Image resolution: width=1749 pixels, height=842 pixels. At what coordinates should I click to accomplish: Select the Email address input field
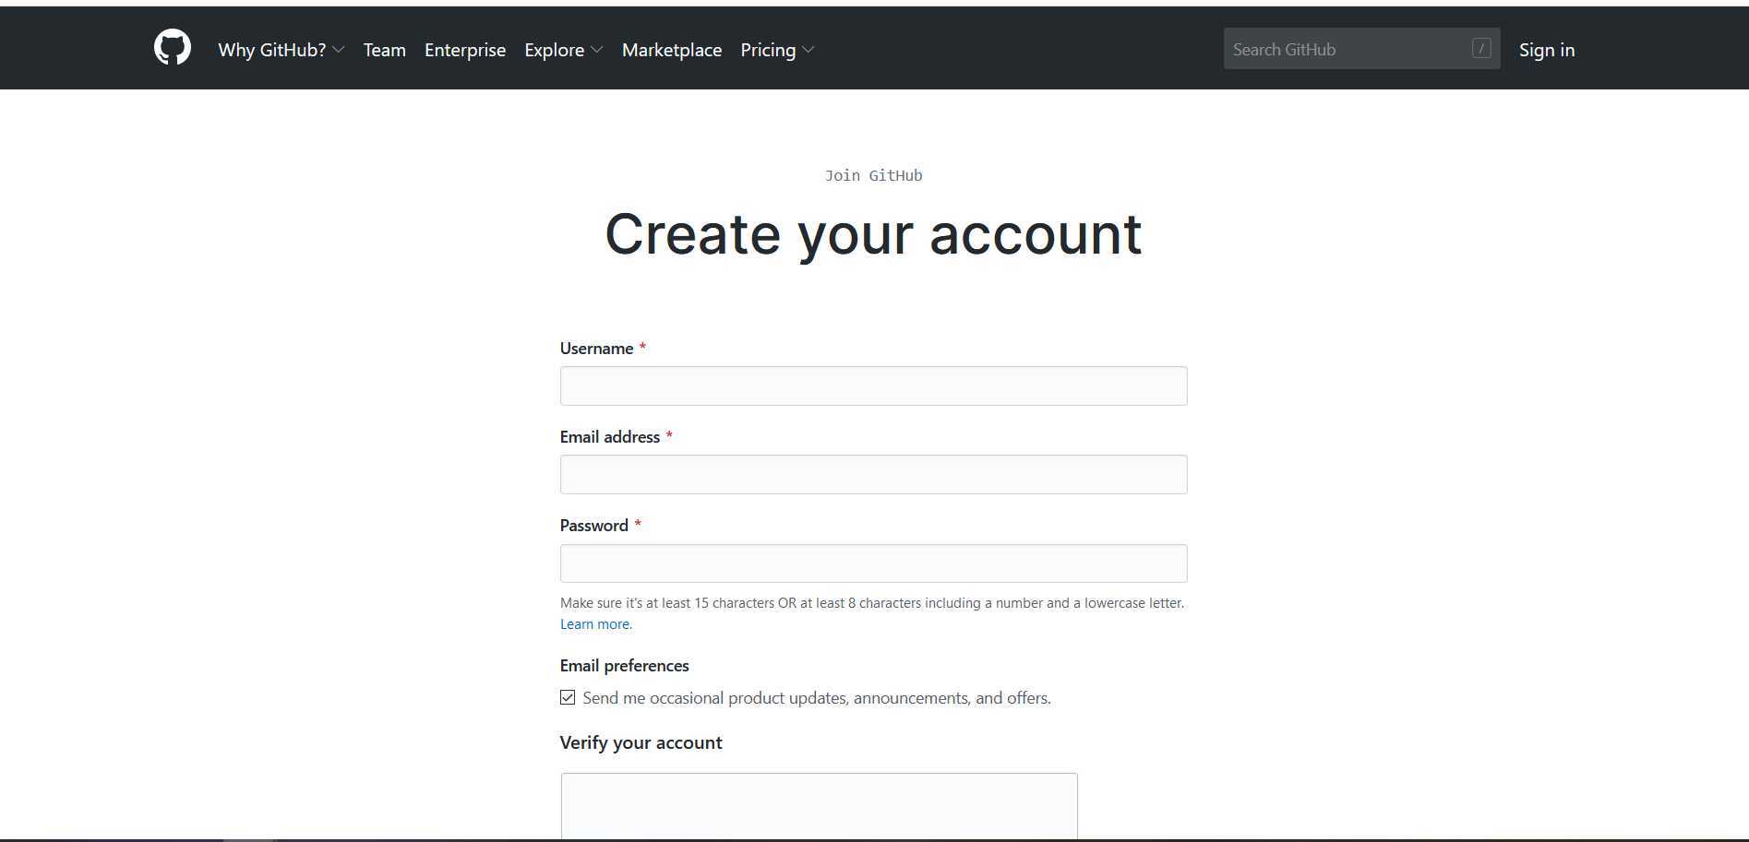873,474
